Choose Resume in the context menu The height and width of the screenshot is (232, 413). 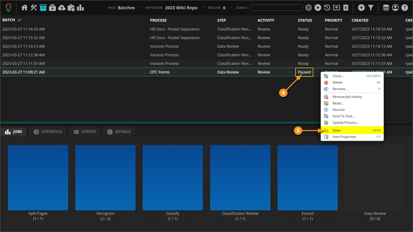click(338, 110)
